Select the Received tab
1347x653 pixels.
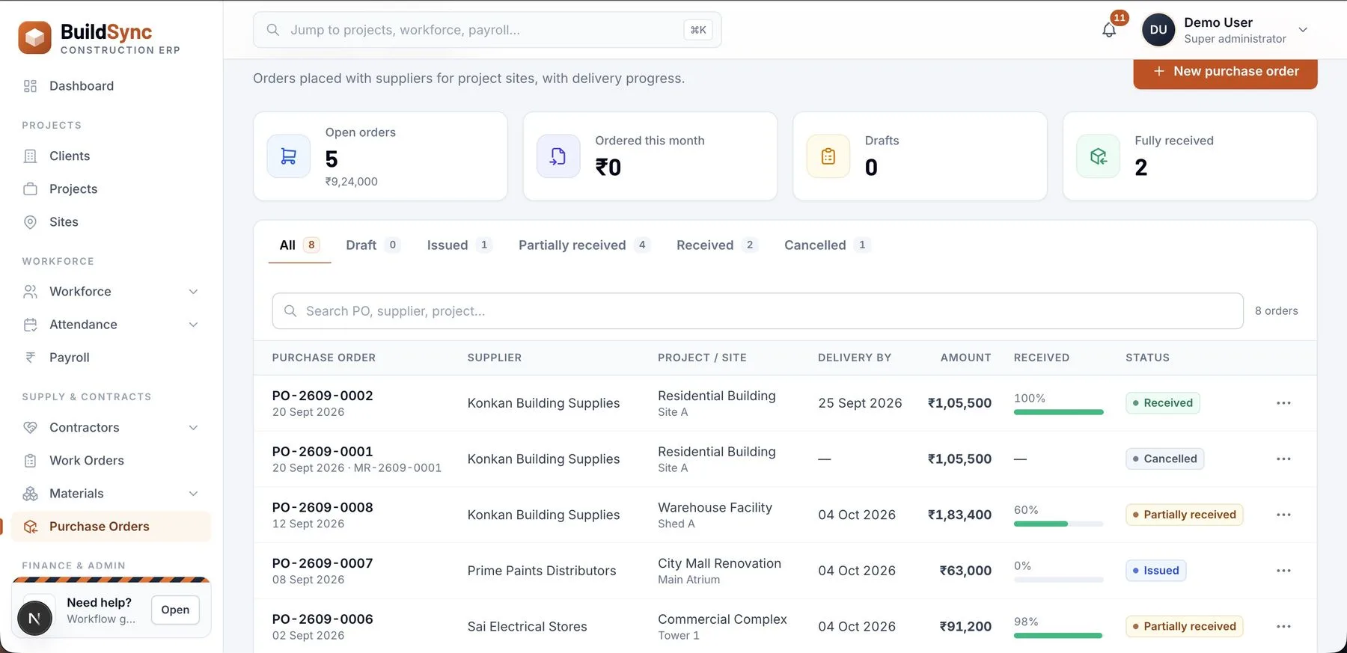coord(717,245)
